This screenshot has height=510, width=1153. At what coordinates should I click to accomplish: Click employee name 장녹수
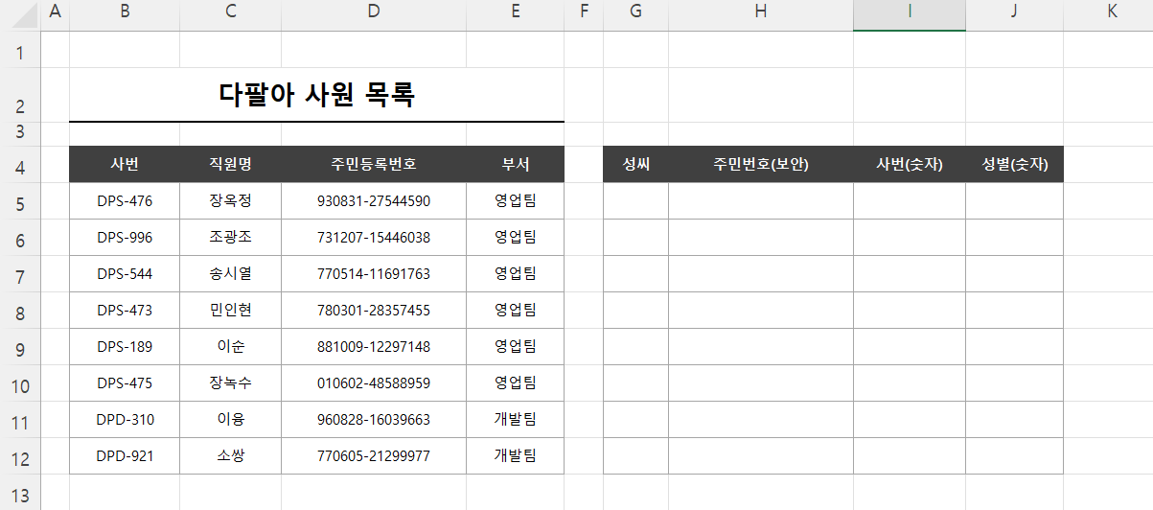(x=230, y=383)
